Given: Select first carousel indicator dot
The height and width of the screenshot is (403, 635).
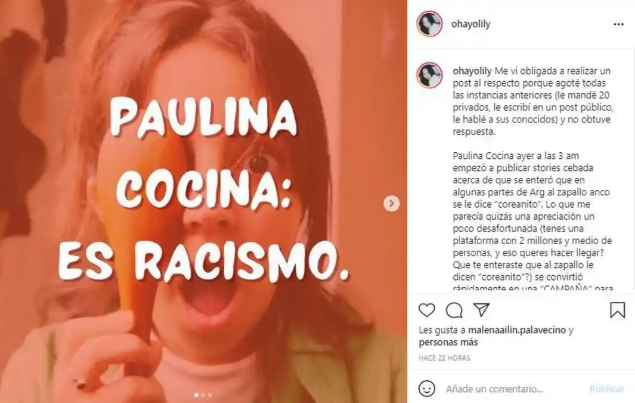Looking at the screenshot, I should tap(196, 395).
